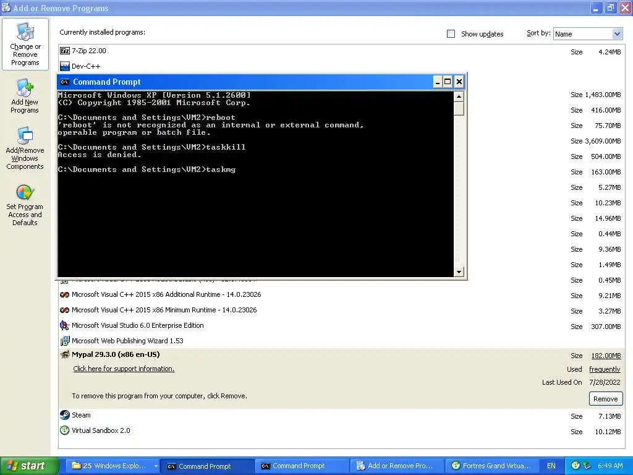Switch to second Command Prompt taskbar button
This screenshot has width=633, height=475.
[x=302, y=466]
